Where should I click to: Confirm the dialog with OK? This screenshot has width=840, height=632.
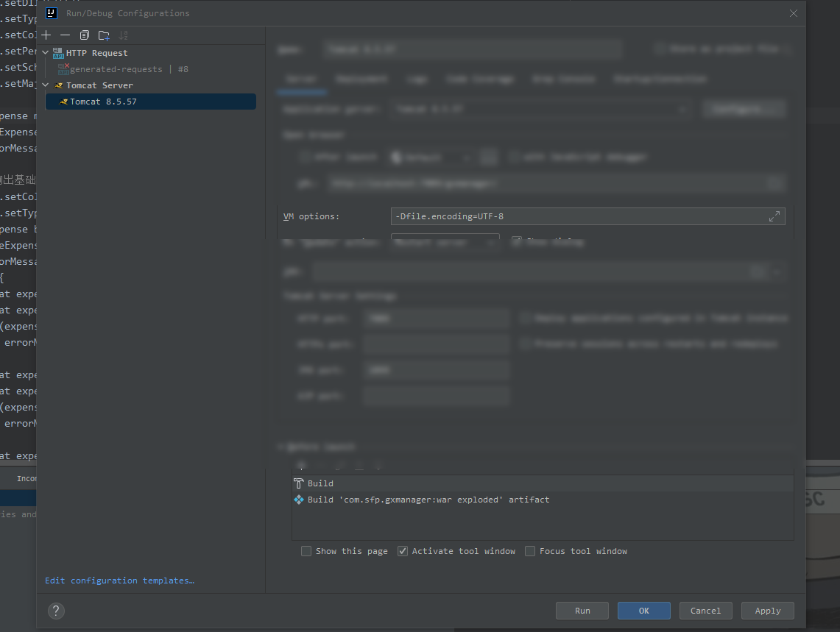pyautogui.click(x=643, y=611)
